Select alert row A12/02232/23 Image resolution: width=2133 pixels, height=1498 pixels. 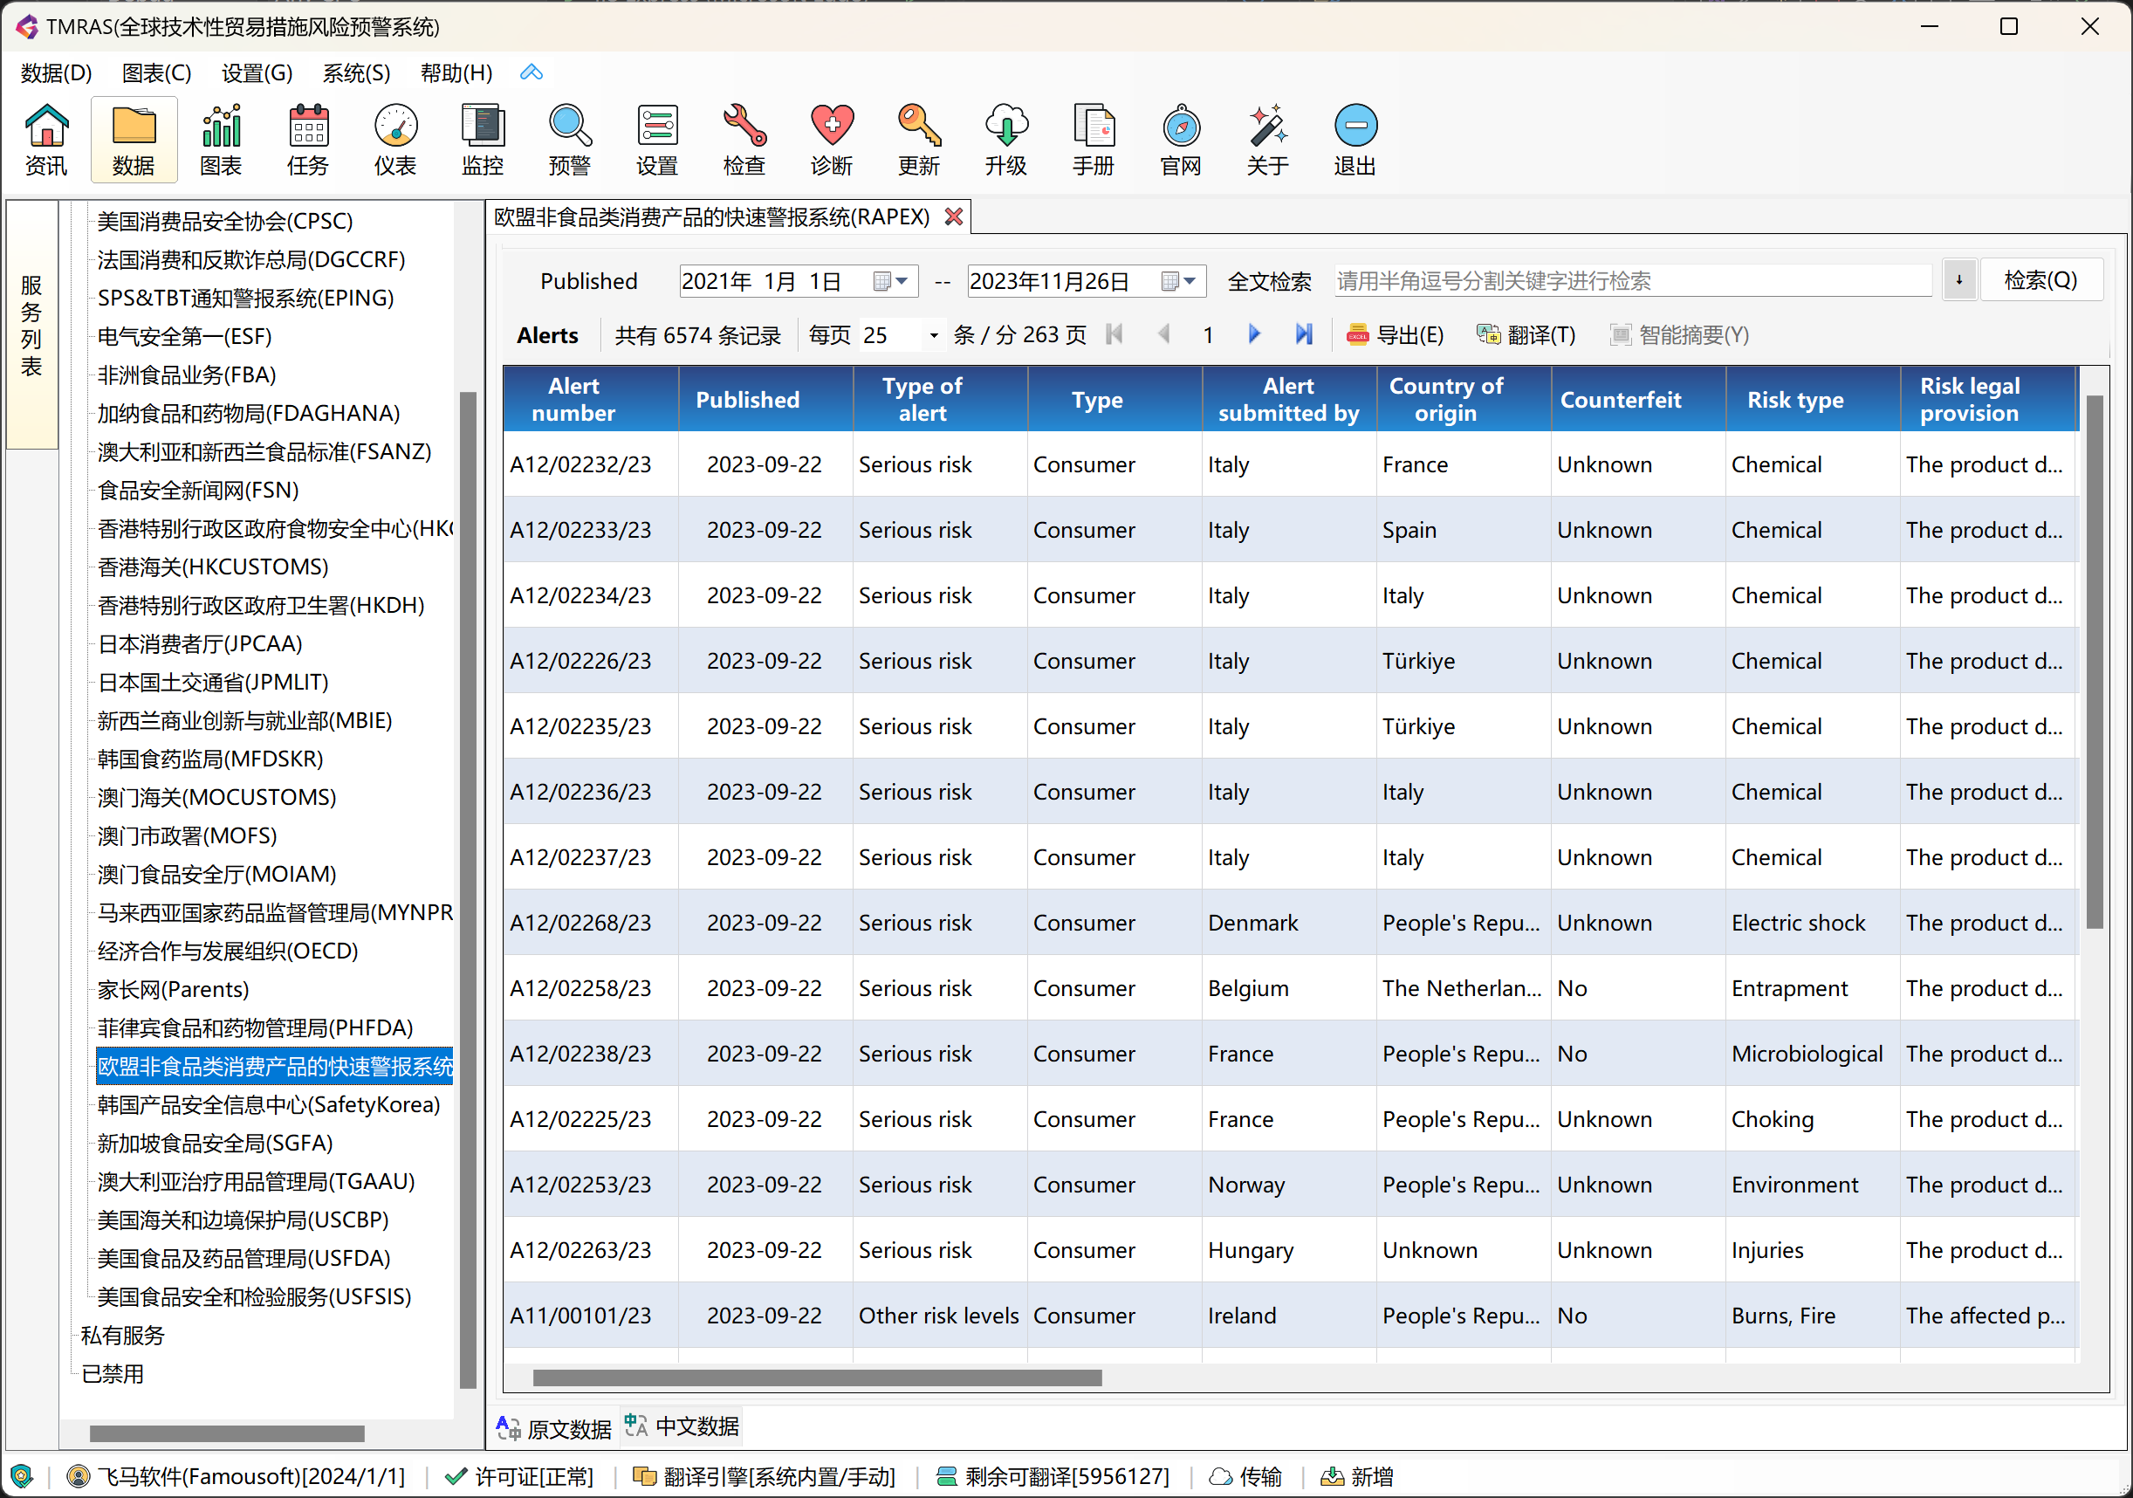(x=1291, y=464)
